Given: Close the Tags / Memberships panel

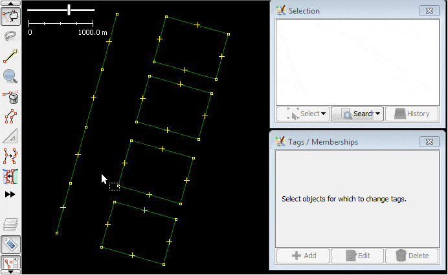Looking at the screenshot, I should tap(429, 141).
